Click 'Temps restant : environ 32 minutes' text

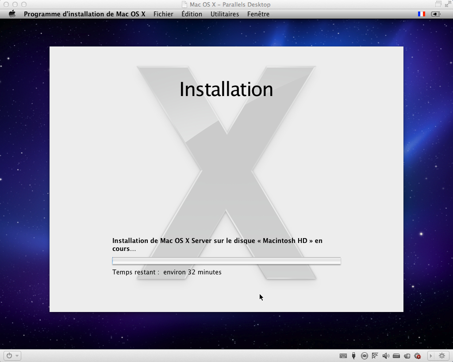[x=167, y=272]
